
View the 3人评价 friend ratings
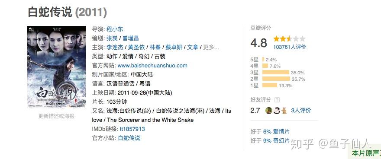click(301, 111)
